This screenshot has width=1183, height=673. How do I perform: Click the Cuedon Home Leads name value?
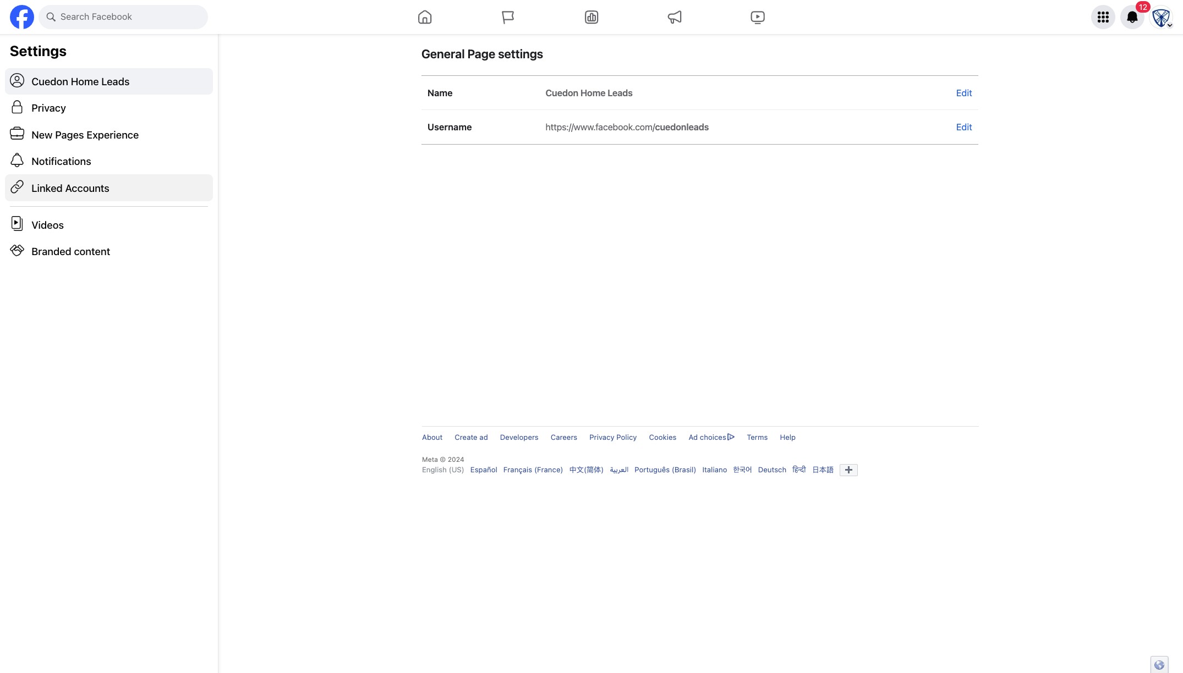pos(589,93)
